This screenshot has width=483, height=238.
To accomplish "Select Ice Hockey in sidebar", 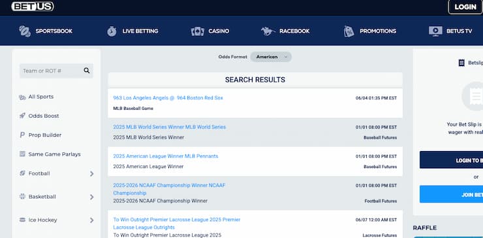I will point(43,220).
